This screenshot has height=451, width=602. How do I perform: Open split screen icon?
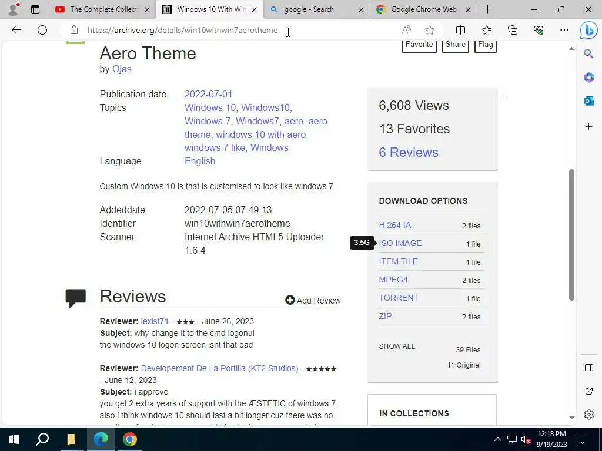click(460, 30)
